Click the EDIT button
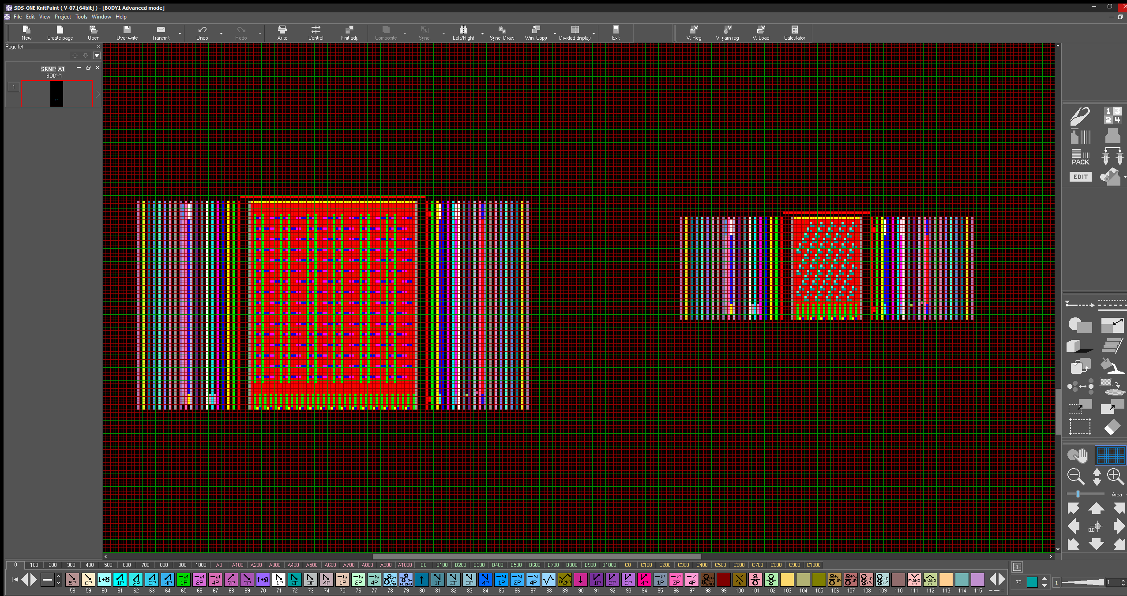Screen dimensions: 1127x596 click(1080, 177)
